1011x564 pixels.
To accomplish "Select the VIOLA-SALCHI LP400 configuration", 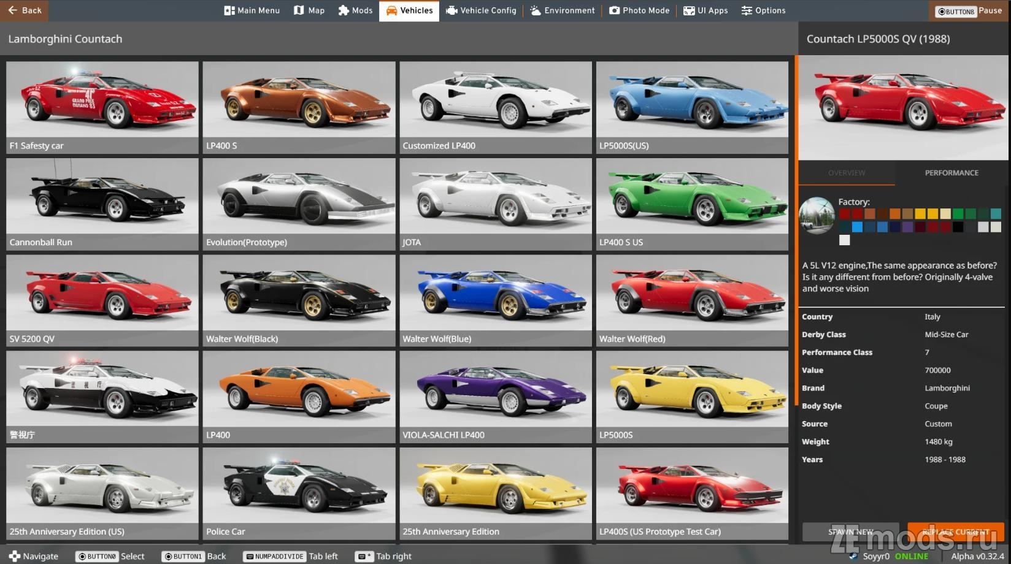I will point(496,397).
